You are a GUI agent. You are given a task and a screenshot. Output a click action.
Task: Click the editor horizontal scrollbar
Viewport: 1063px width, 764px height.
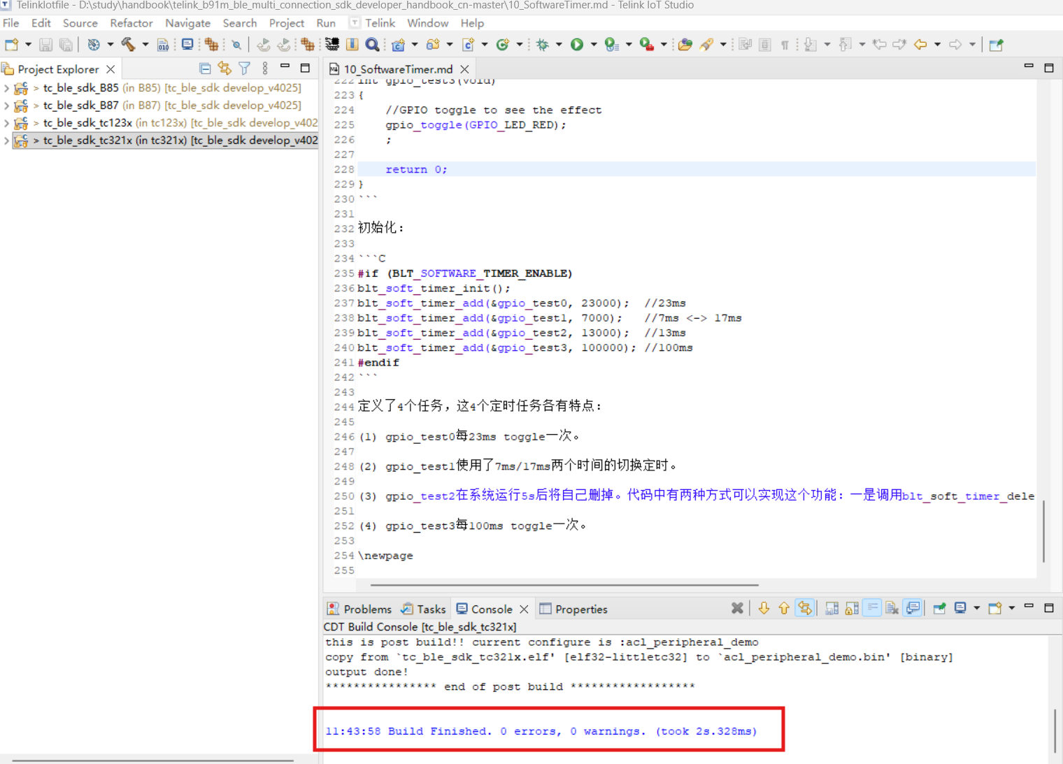coord(564,585)
